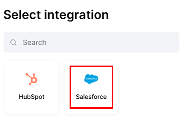Choose HubSpot as the integration
Image resolution: width=183 pixels, height=121 pixels.
32,87
